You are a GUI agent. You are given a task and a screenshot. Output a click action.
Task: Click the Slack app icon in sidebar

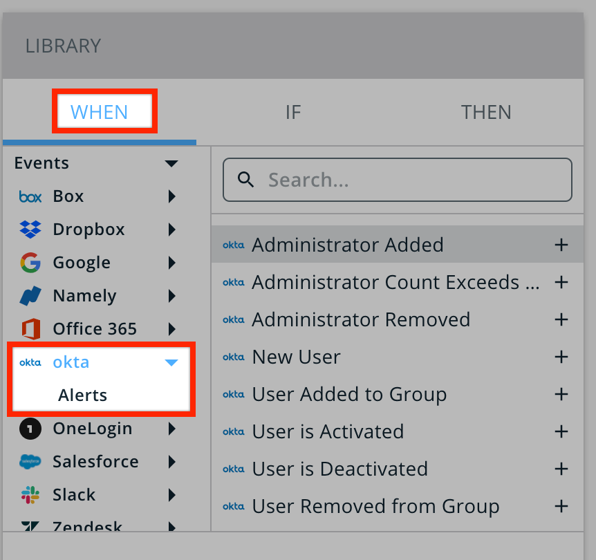pos(28,494)
